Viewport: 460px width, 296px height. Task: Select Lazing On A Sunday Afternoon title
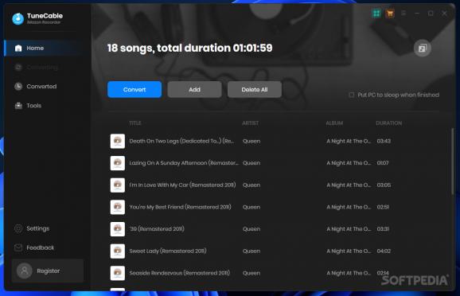(184, 163)
